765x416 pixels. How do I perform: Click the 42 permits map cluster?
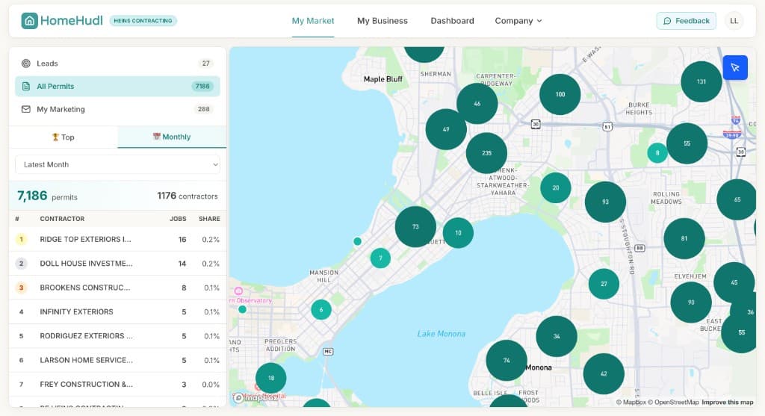pyautogui.click(x=604, y=373)
